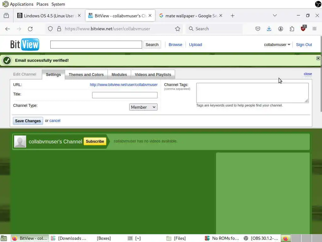Viewport: 322px width, 242px height.
Task: Open the tracking protection shield icon
Action: [x=50, y=29]
